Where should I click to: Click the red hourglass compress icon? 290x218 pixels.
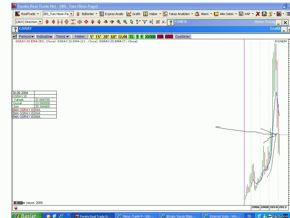(73, 22)
